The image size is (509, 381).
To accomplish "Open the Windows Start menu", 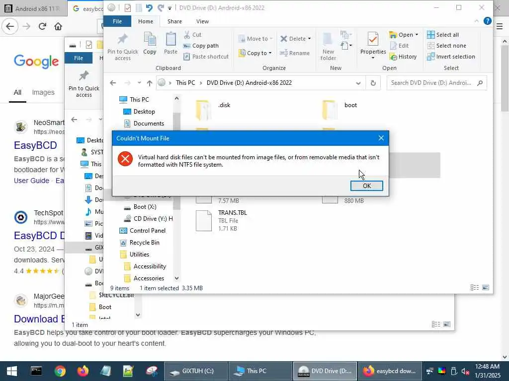I will [x=12, y=371].
